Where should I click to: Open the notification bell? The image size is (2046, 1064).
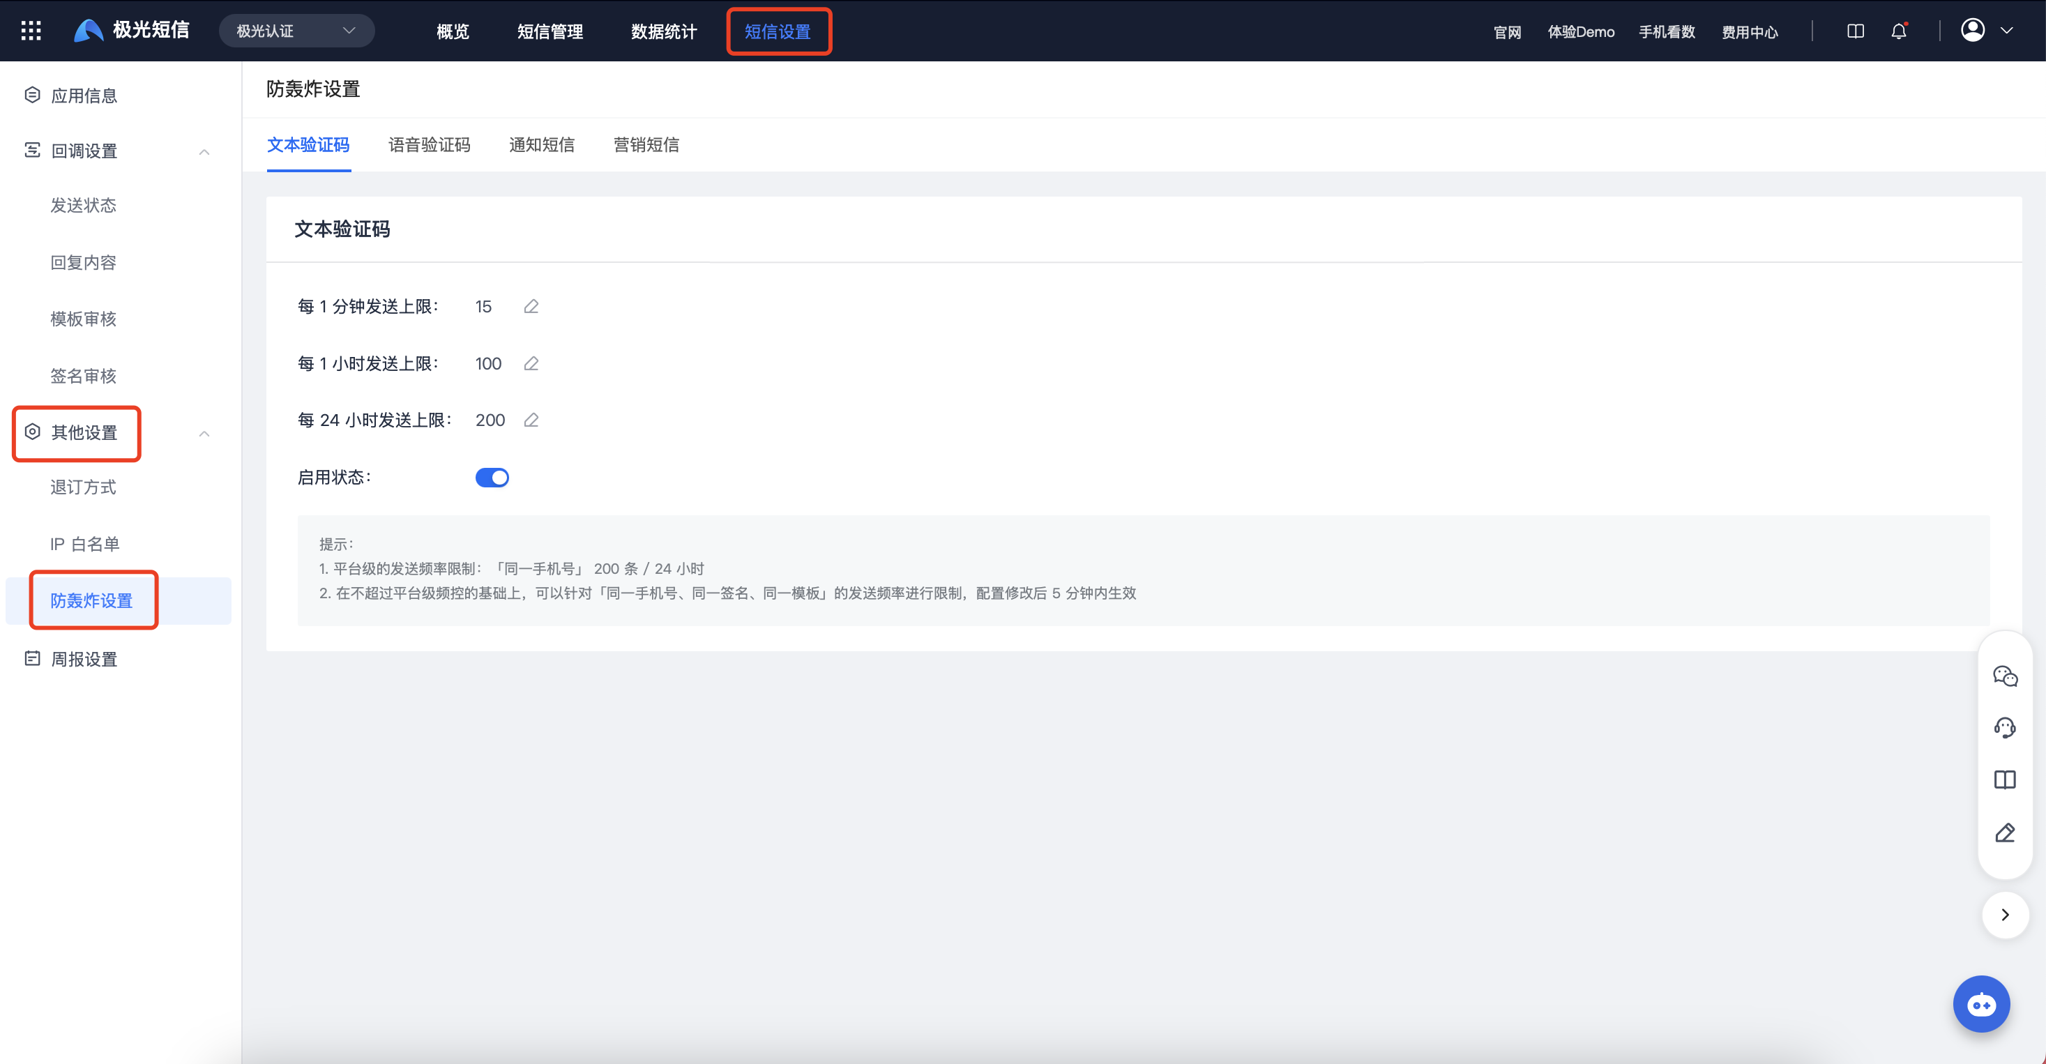coord(1899,31)
